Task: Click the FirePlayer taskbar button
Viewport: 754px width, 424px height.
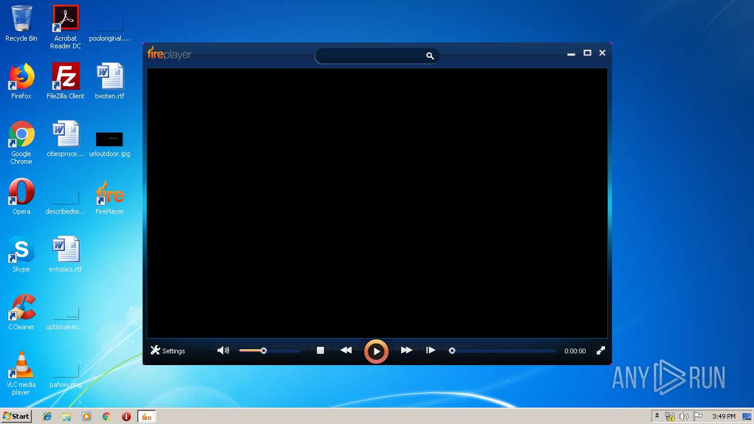Action: pos(146,416)
